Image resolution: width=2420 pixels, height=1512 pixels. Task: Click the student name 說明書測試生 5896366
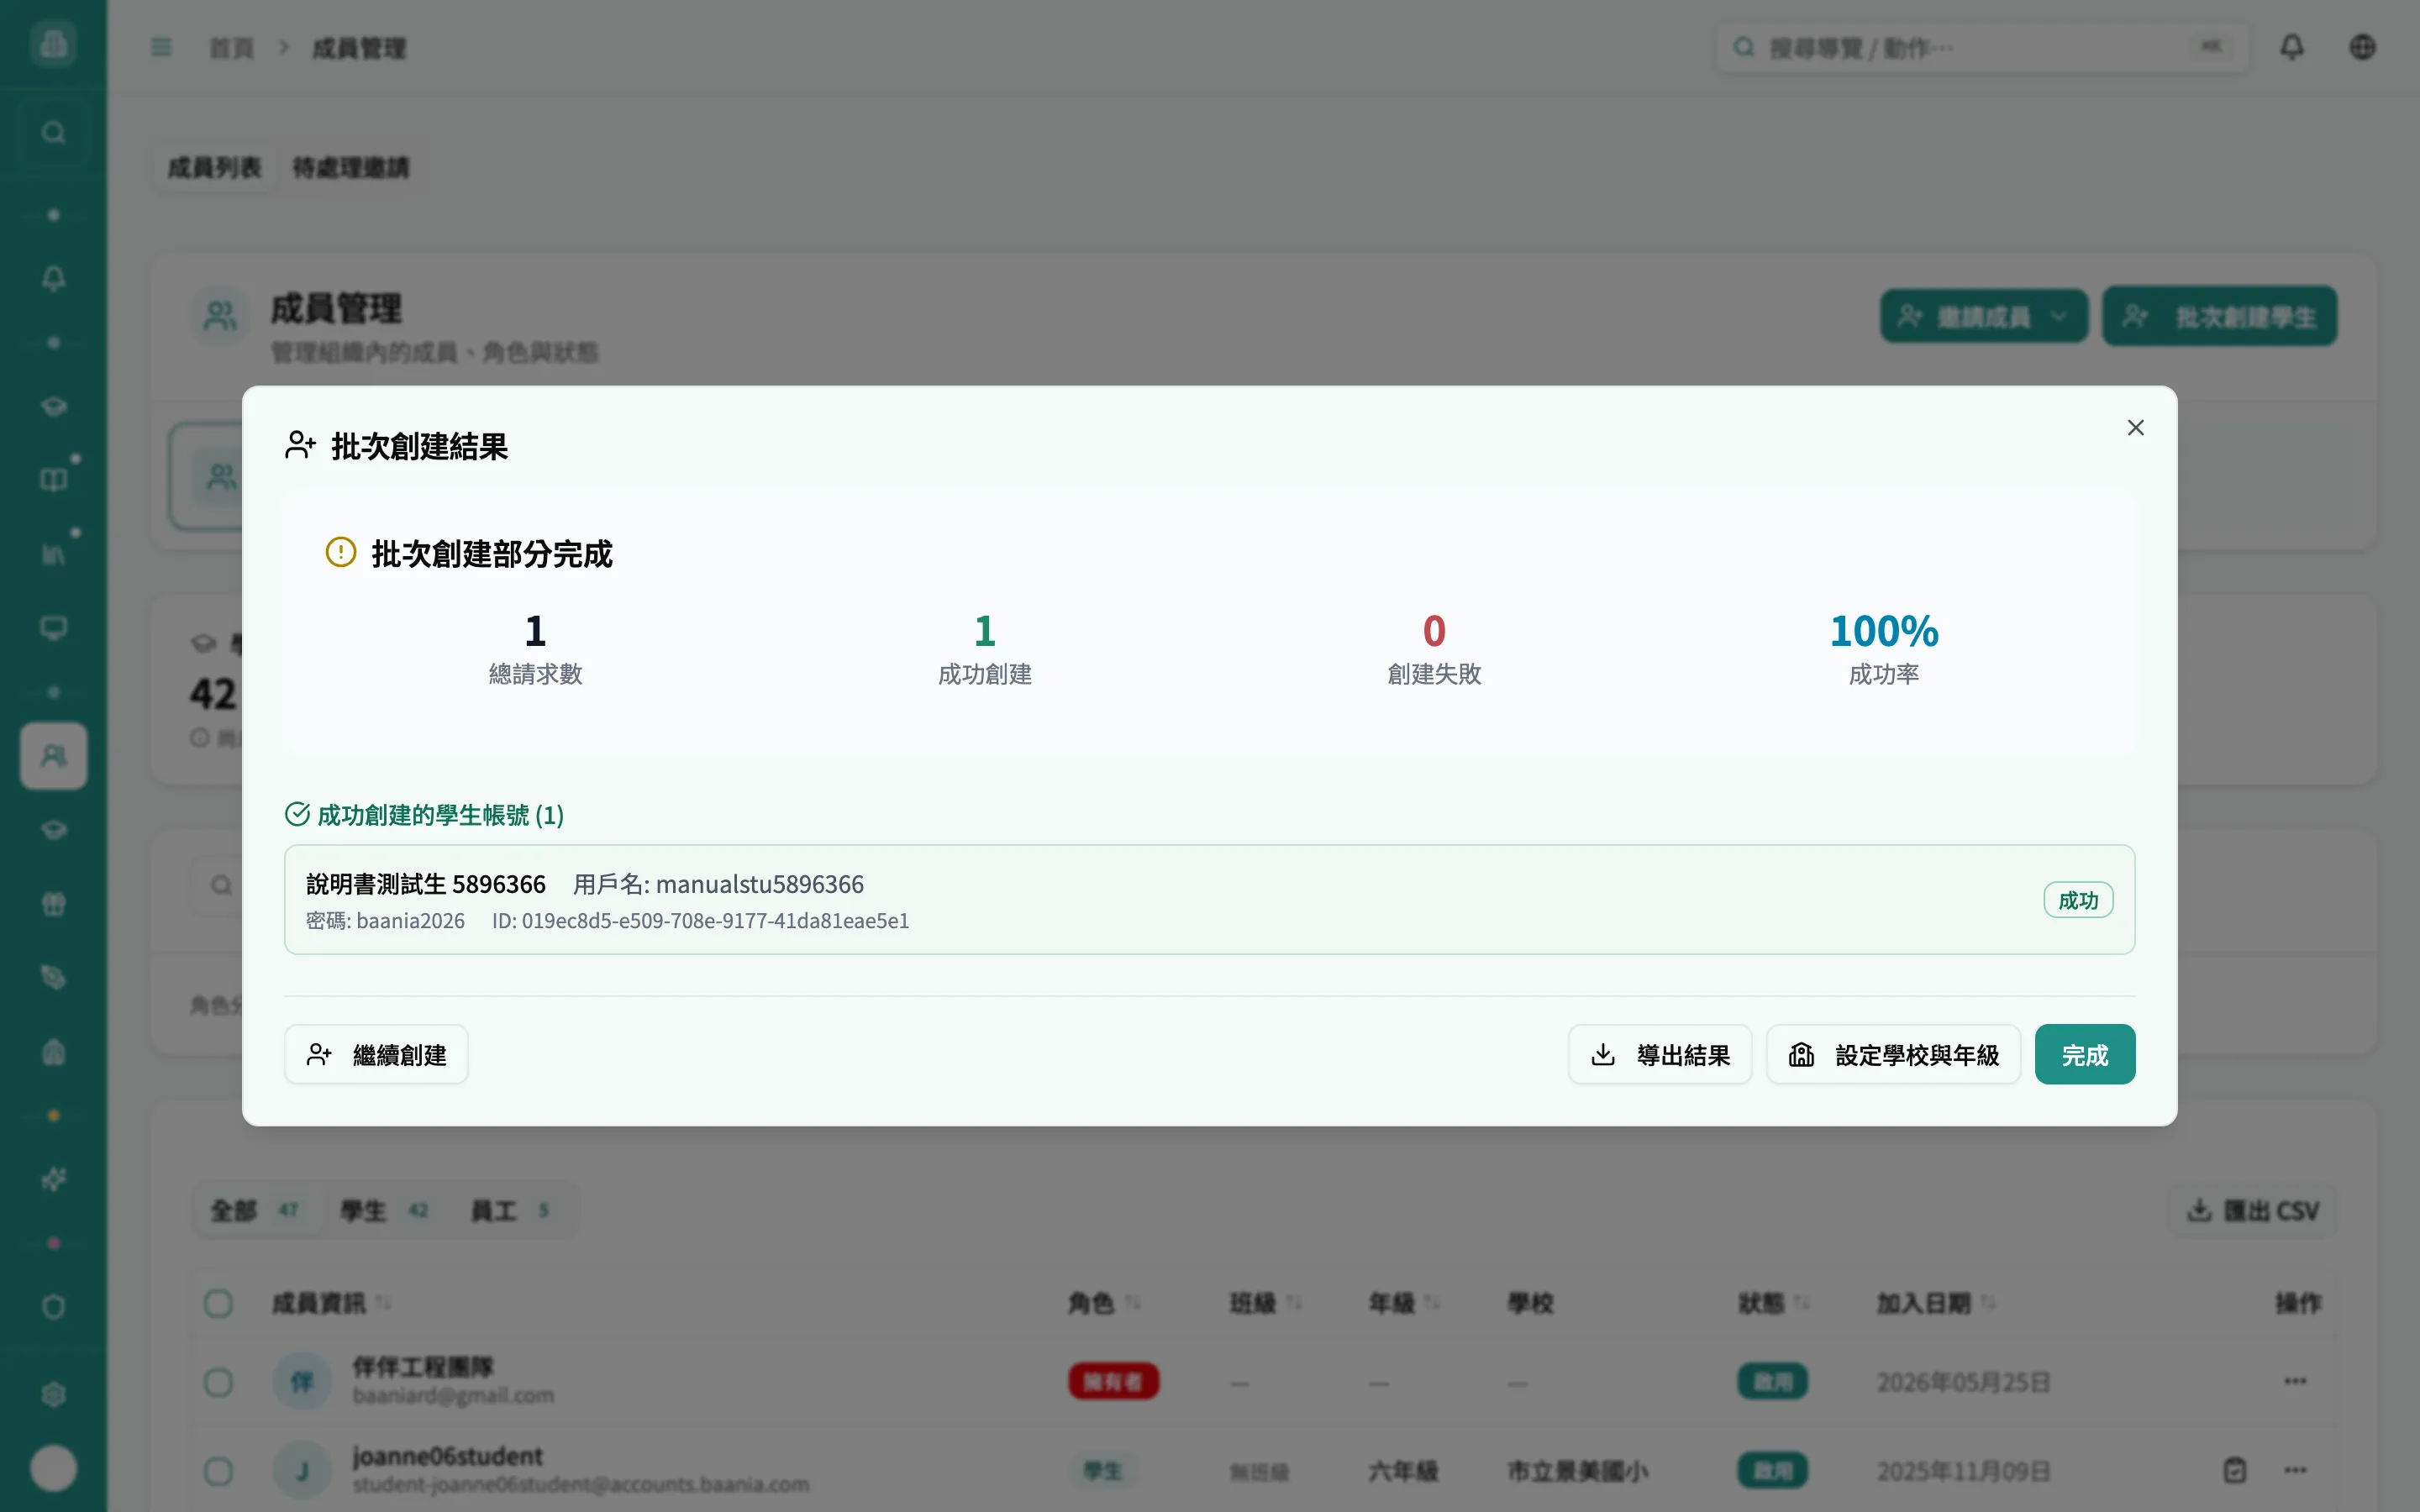(426, 884)
